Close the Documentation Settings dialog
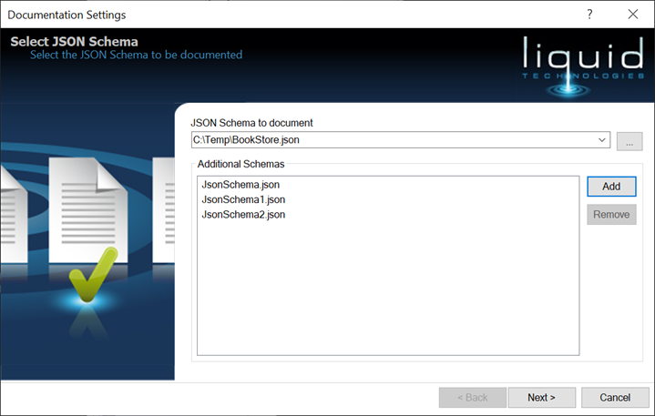This screenshot has width=655, height=416. (632, 15)
